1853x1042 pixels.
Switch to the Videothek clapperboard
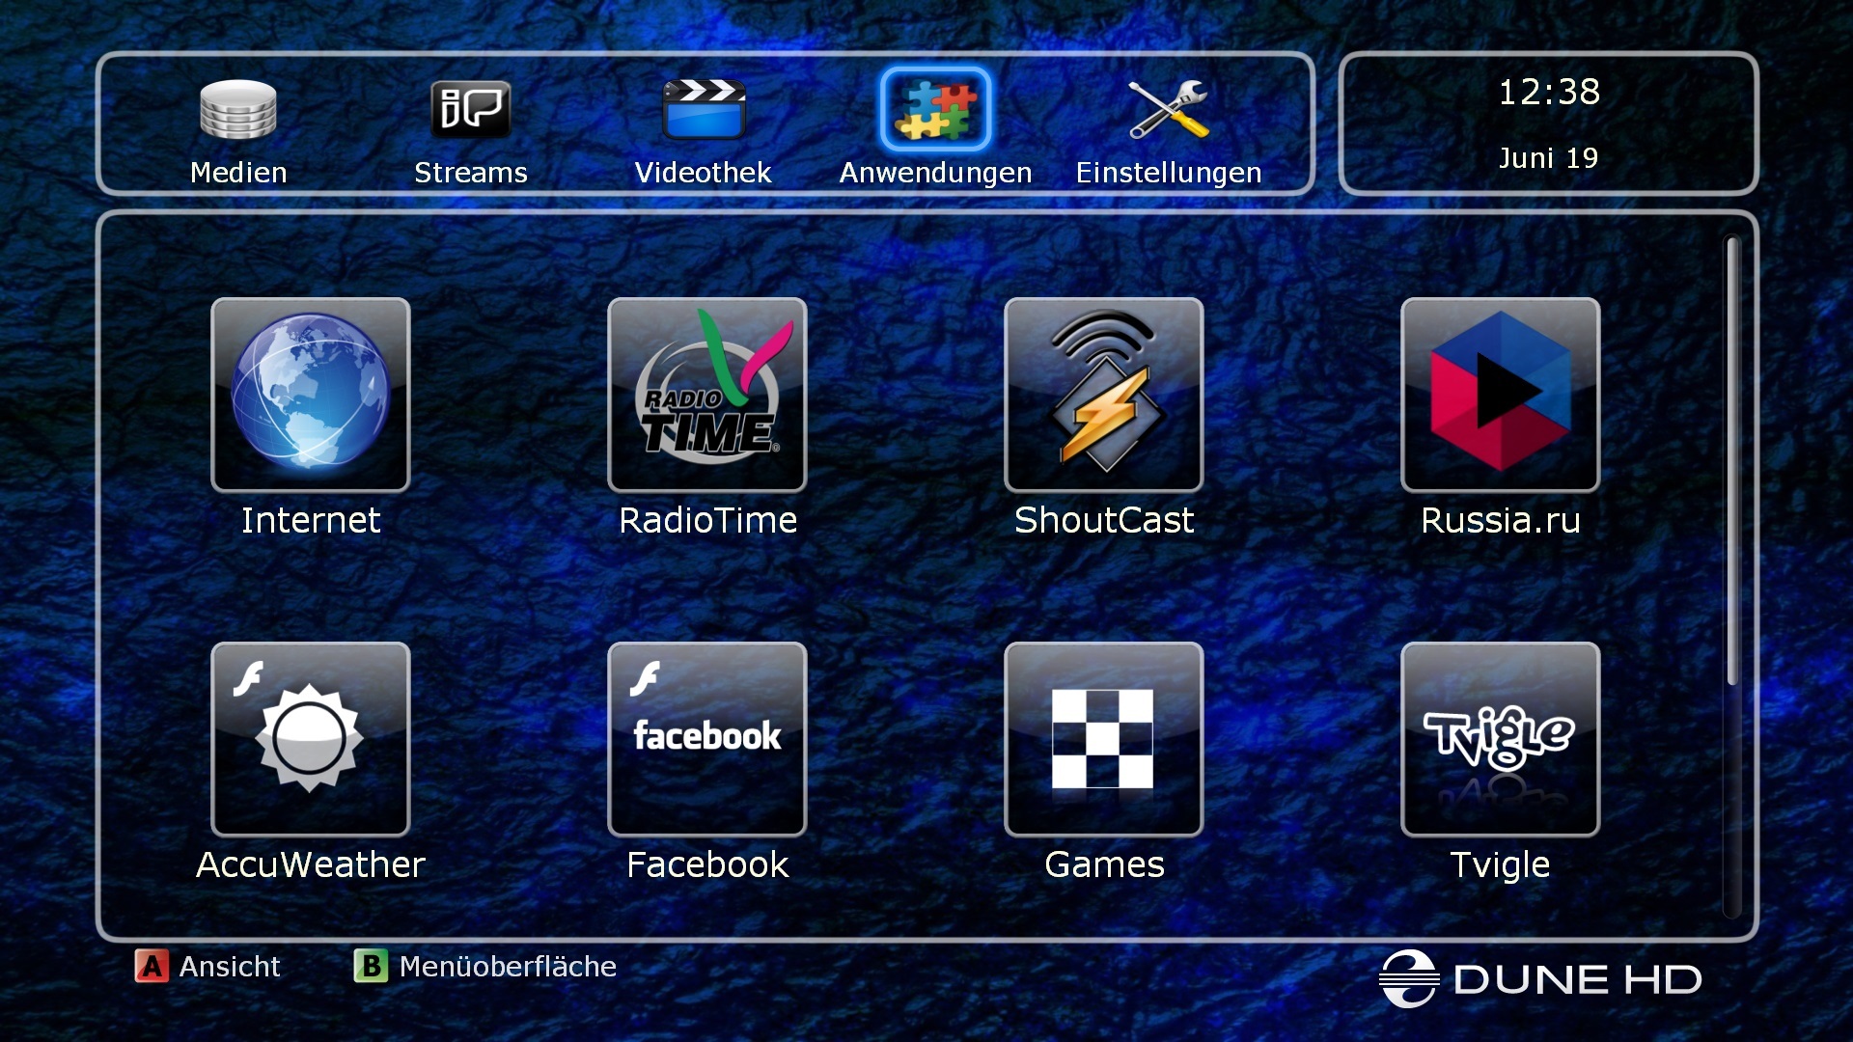point(704,109)
